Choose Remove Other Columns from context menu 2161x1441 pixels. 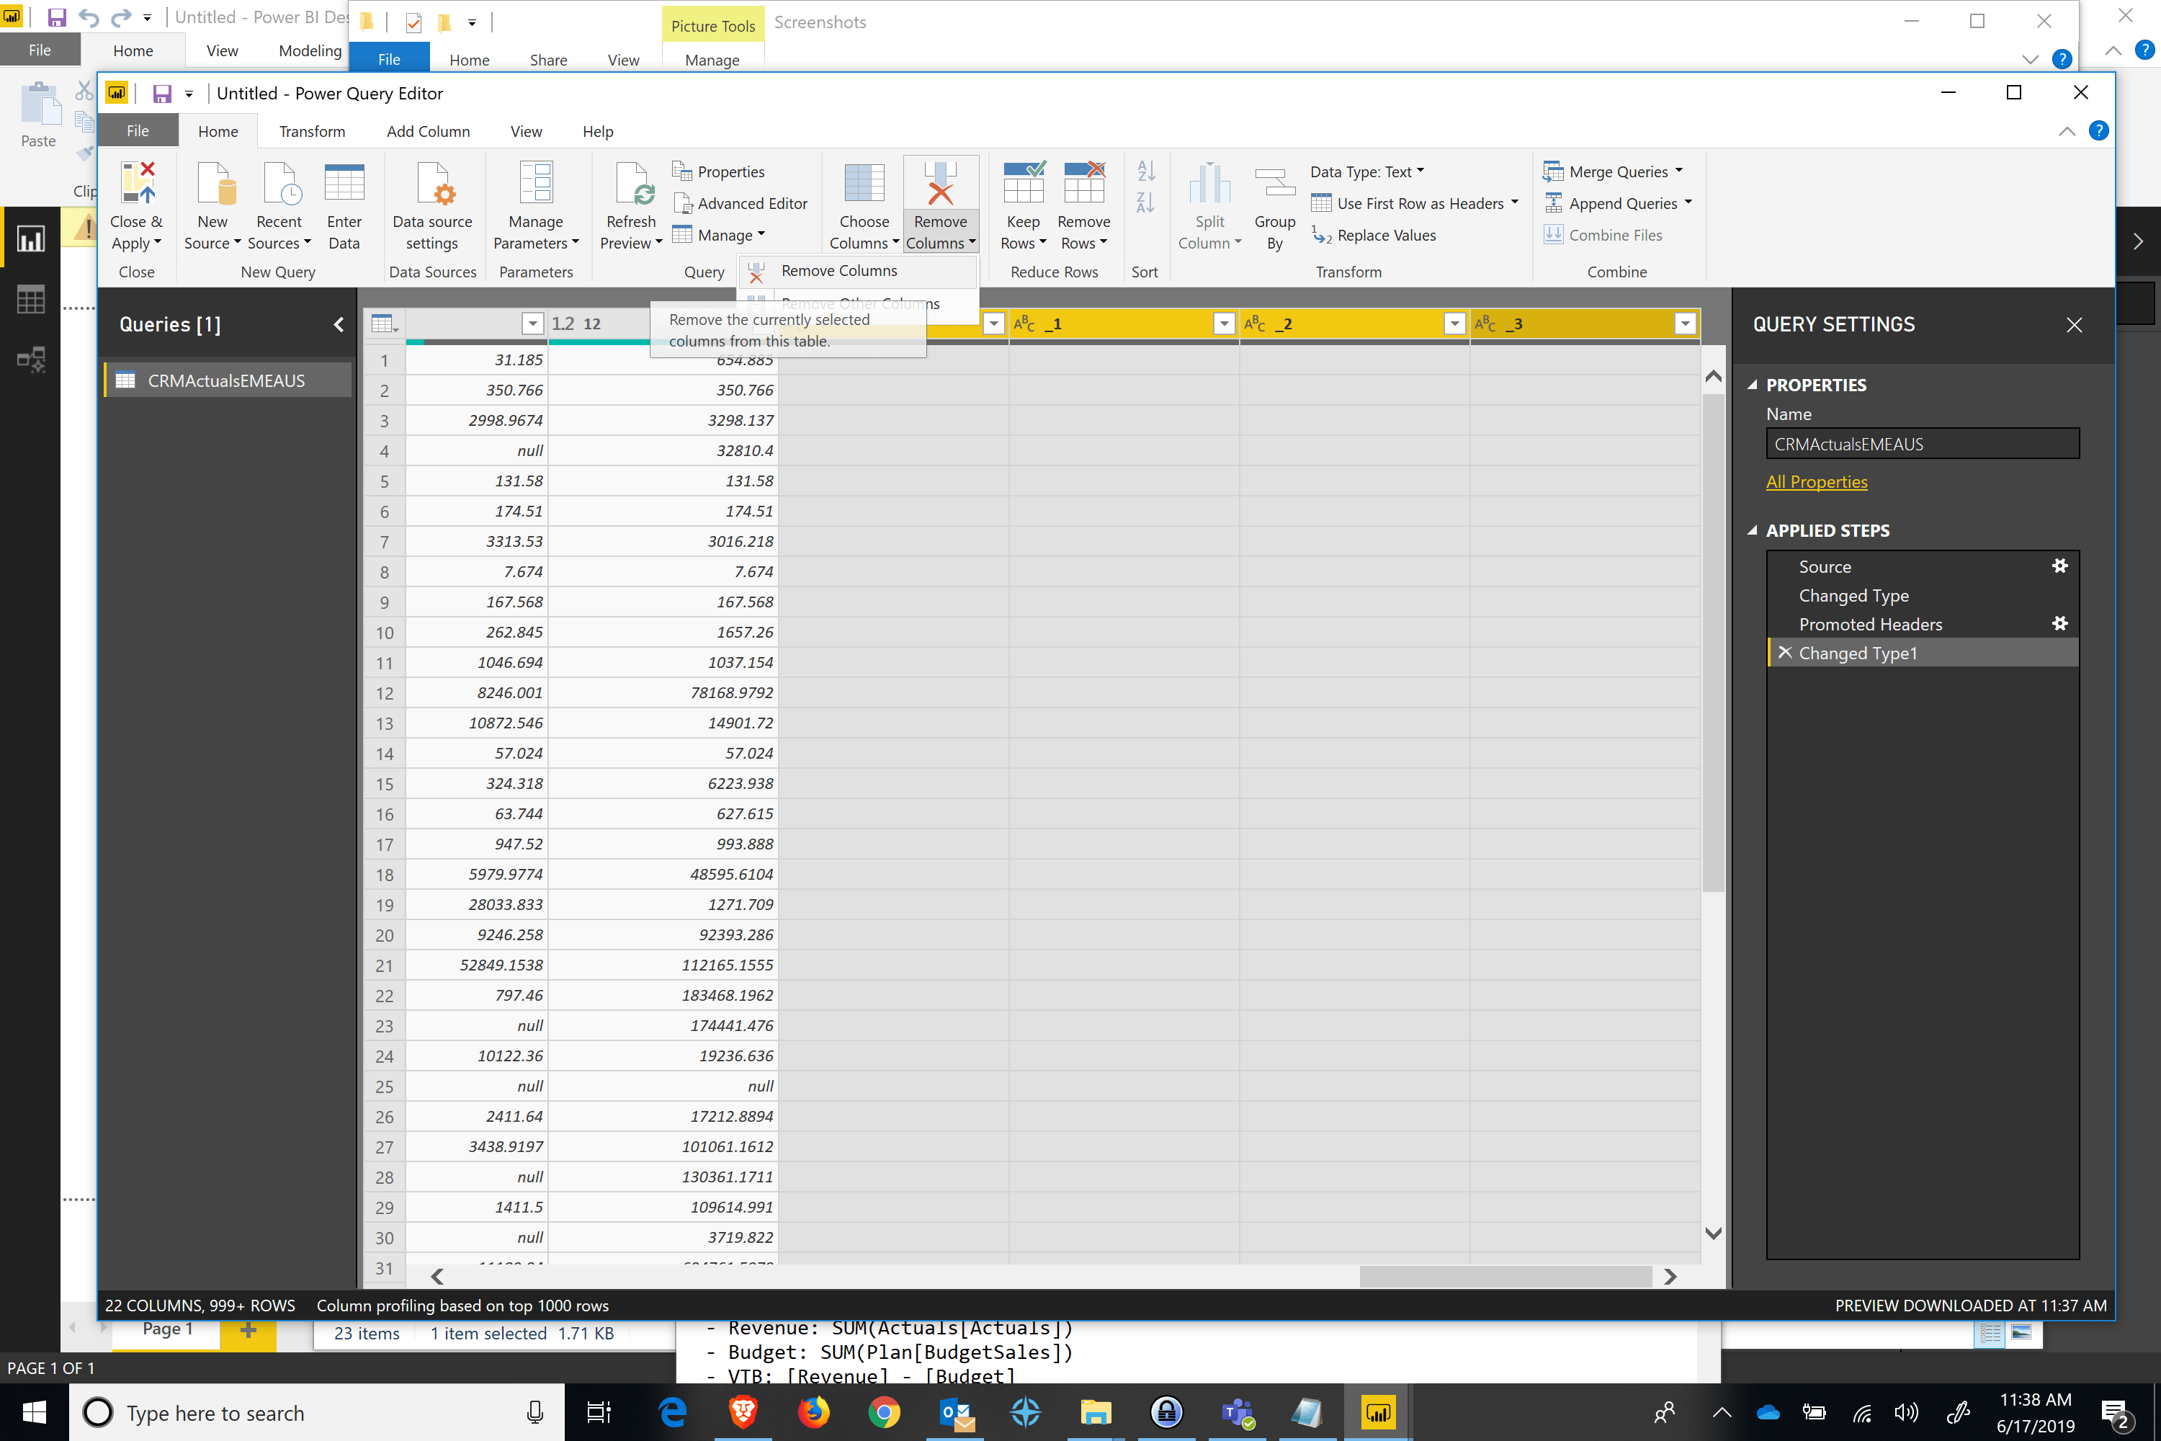(x=860, y=303)
